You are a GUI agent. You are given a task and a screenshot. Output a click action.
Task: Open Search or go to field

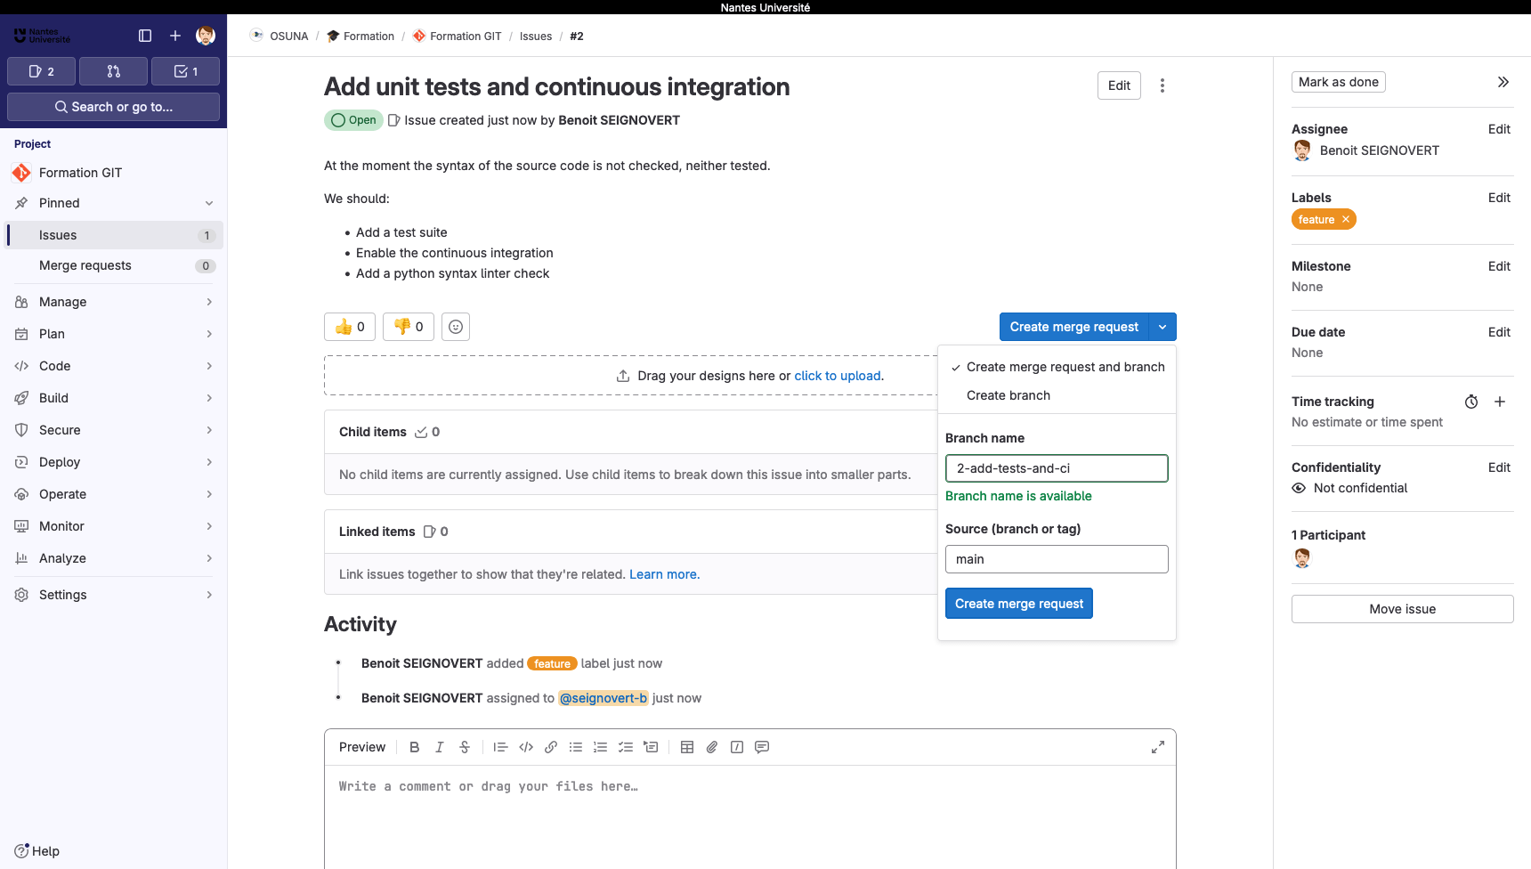pyautogui.click(x=113, y=107)
